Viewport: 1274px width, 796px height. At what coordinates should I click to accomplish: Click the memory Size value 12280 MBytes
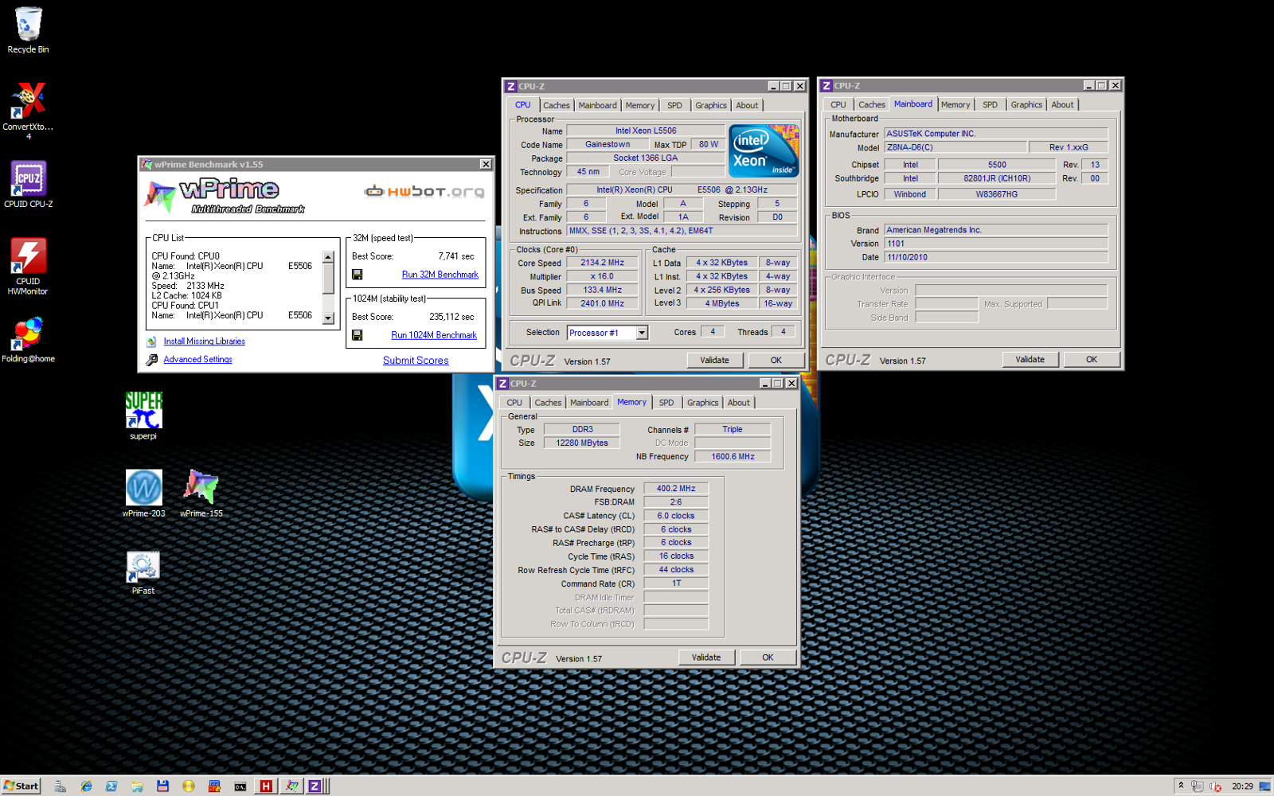point(582,443)
